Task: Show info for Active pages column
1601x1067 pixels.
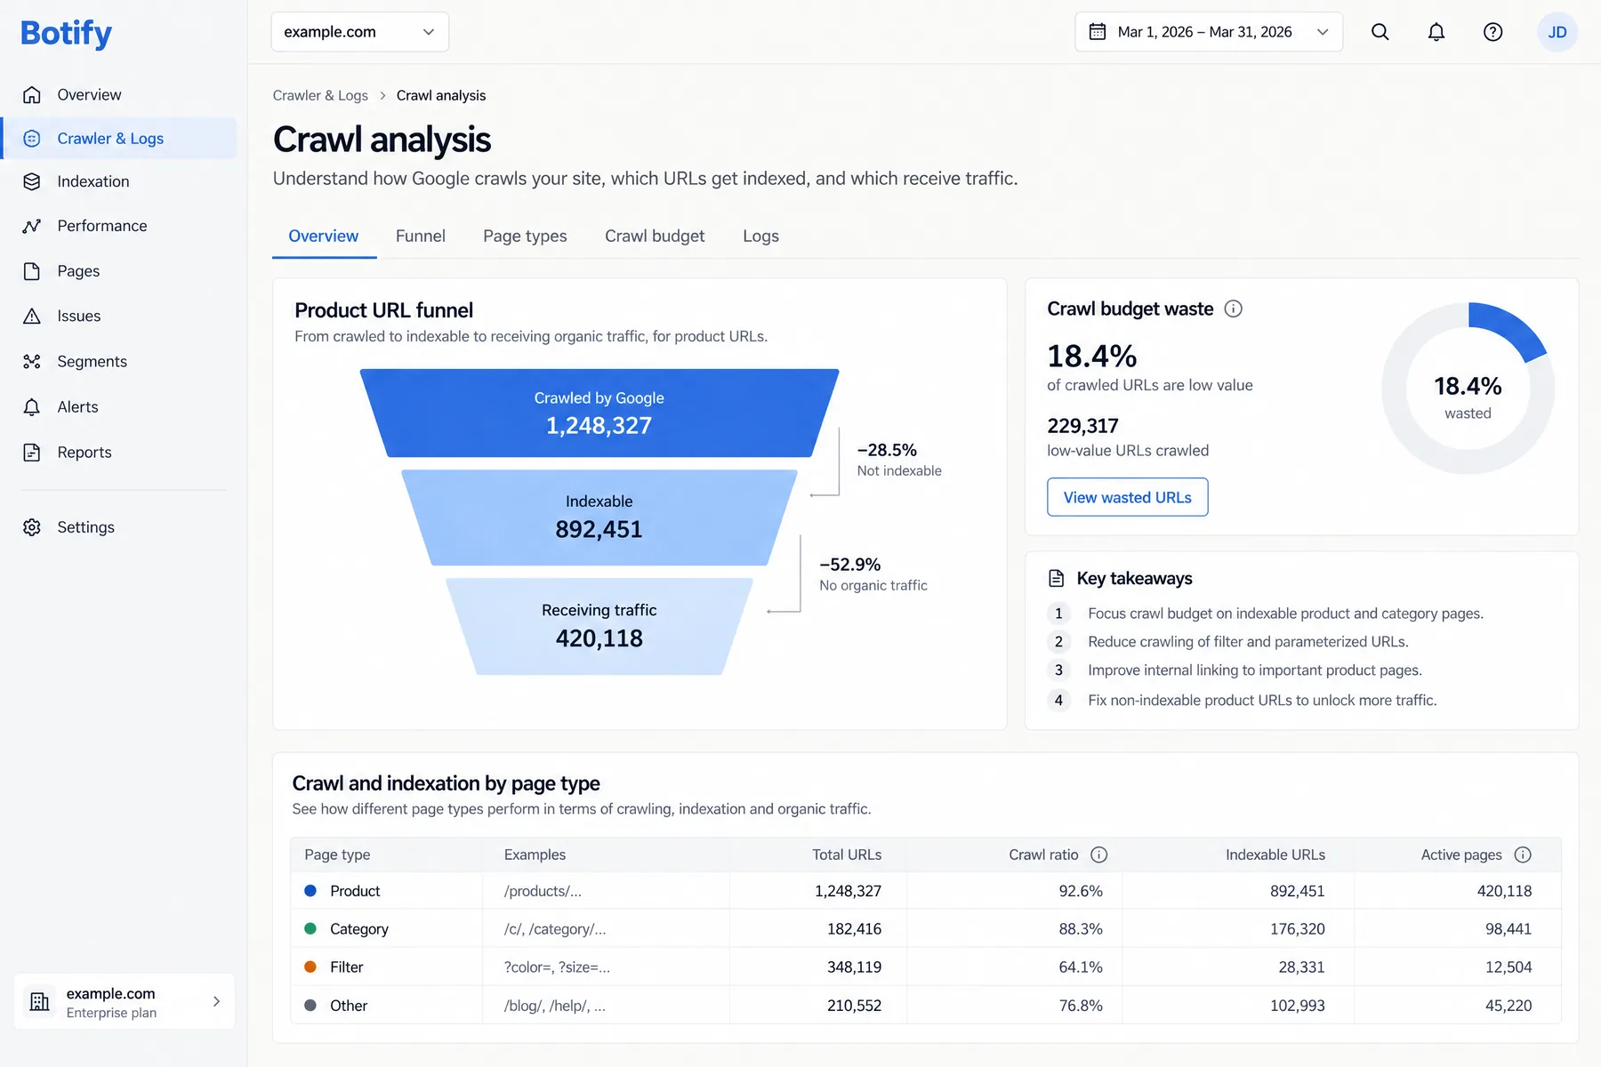Action: 1523,854
